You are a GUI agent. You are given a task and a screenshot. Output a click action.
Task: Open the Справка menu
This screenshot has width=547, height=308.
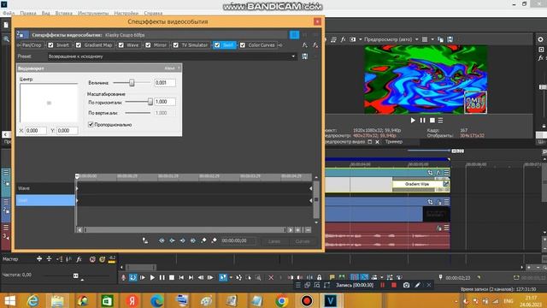point(153,14)
